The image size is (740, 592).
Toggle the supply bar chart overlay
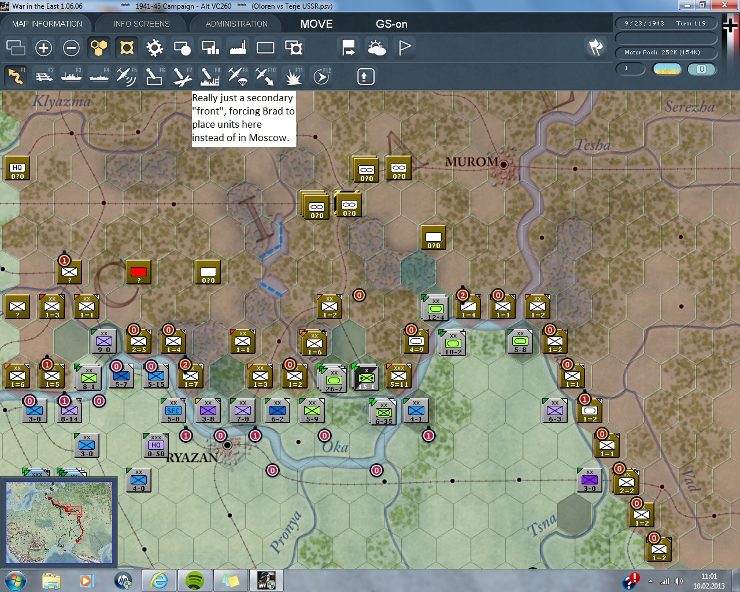coord(210,47)
